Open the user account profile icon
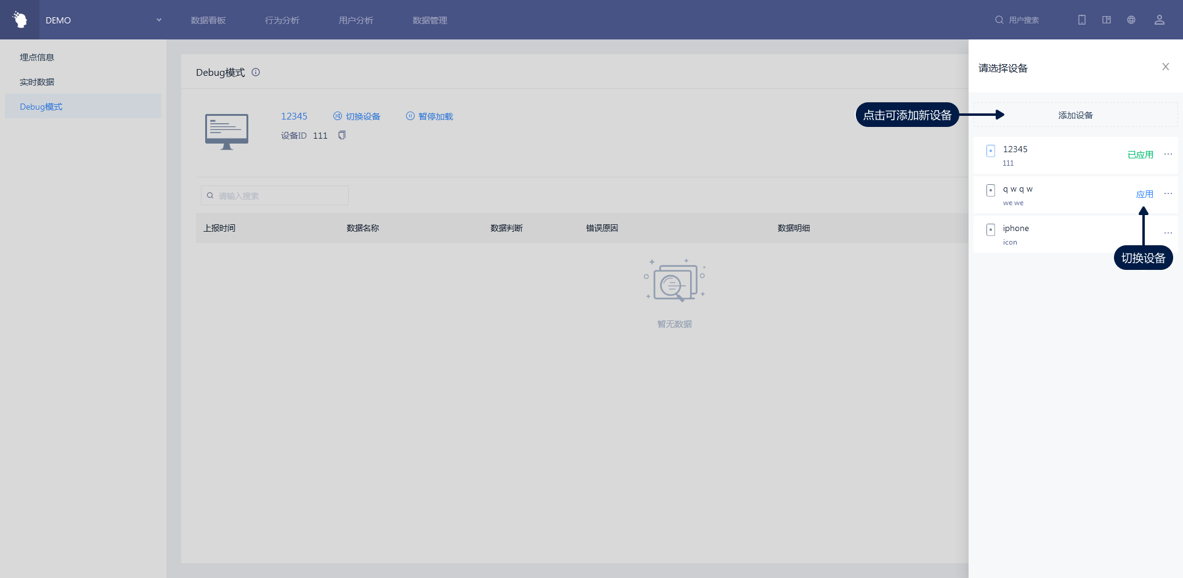This screenshot has width=1183, height=578. [x=1159, y=20]
